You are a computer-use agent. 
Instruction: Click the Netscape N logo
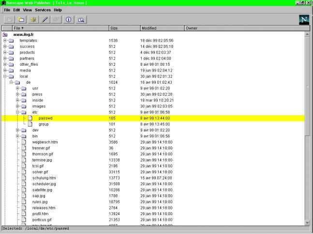[x=304, y=20]
